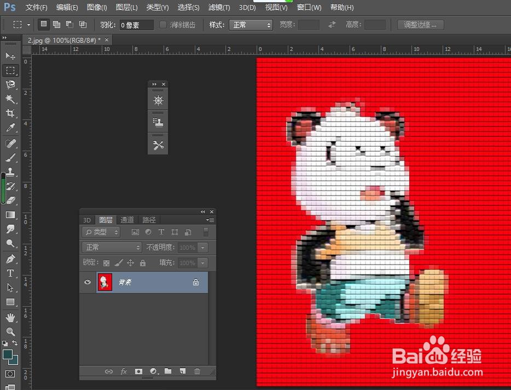Viewport: 511px width, 390px height.
Task: Choose New selection mode button
Action: pyautogui.click(x=43, y=24)
